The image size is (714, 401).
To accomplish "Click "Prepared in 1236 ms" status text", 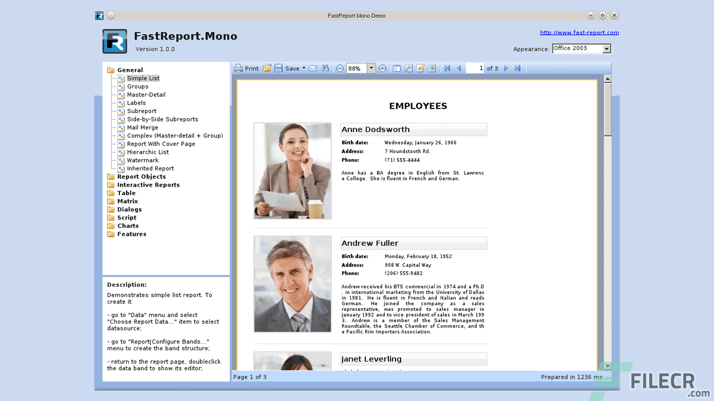I will [x=572, y=377].
